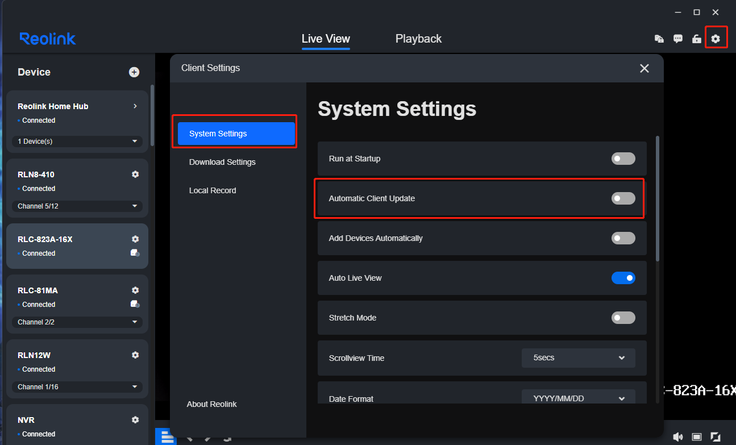736x445 pixels.
Task: Click the Scrollview Time label
Action: 356,358
